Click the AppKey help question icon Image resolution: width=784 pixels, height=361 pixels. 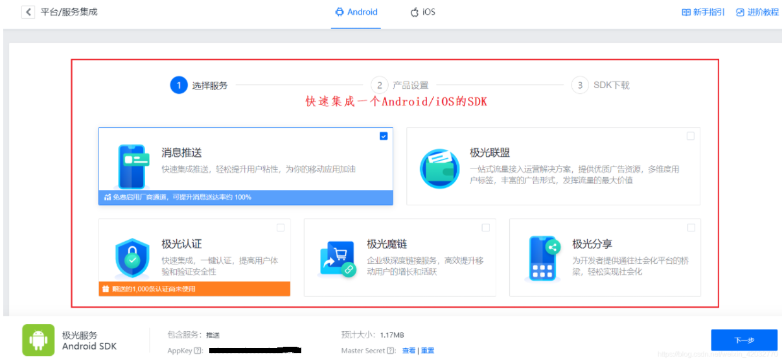(198, 351)
